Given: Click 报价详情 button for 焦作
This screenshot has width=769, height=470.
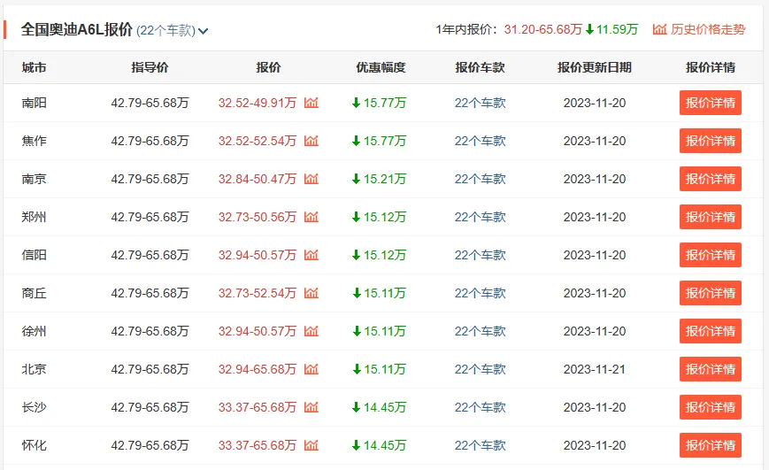Looking at the screenshot, I should [x=710, y=141].
